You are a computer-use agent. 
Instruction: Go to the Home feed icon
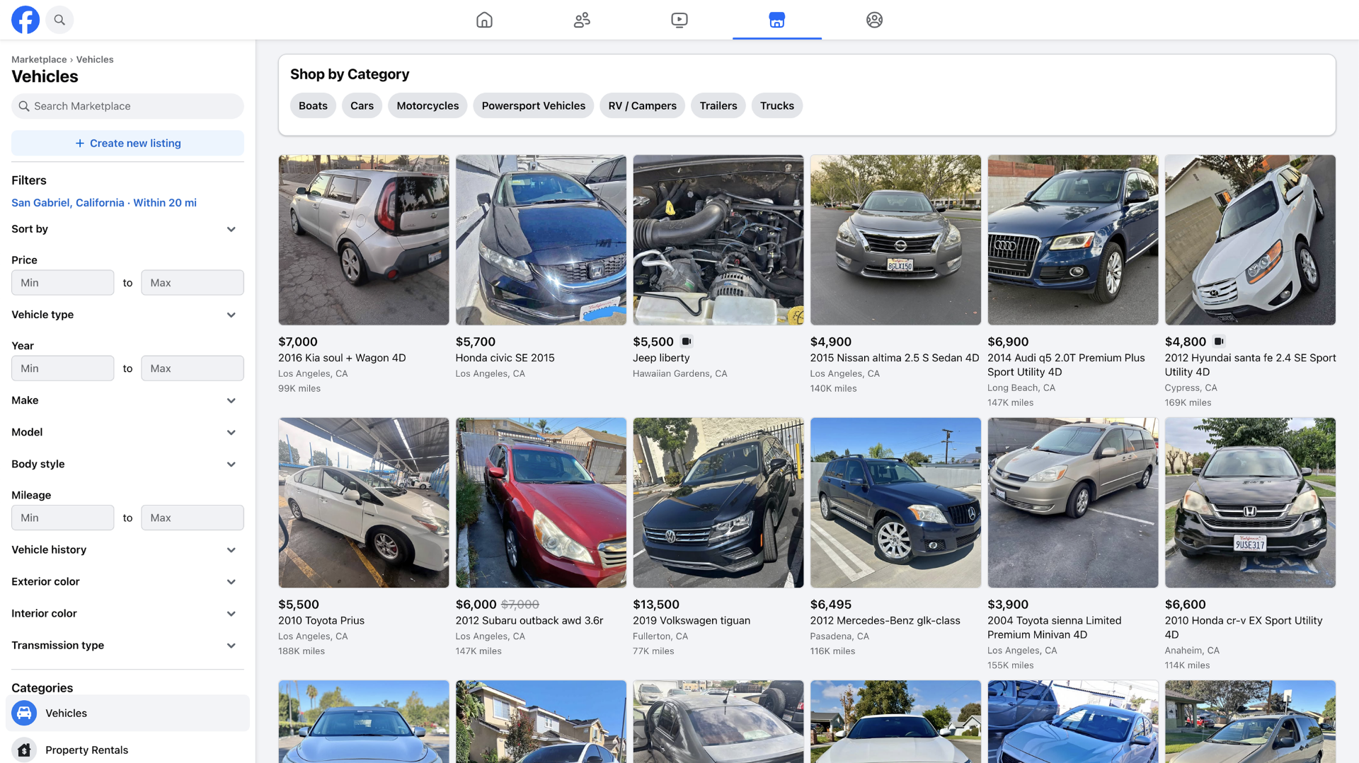pos(484,20)
